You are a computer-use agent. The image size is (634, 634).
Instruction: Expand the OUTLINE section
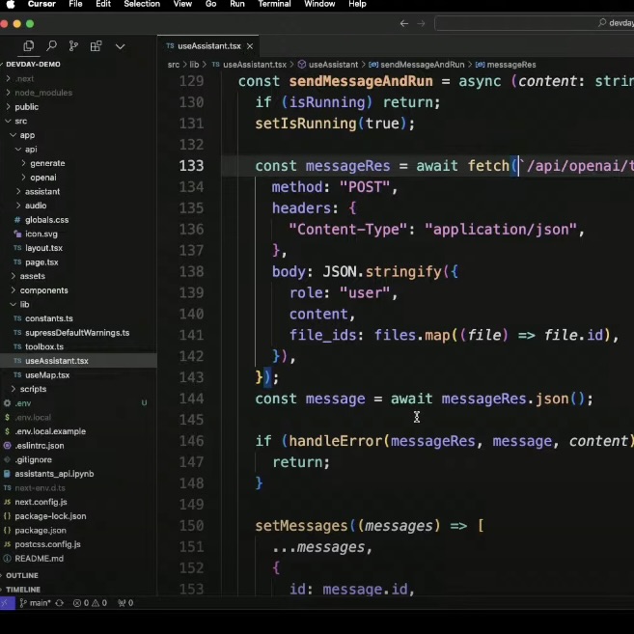[21, 575]
